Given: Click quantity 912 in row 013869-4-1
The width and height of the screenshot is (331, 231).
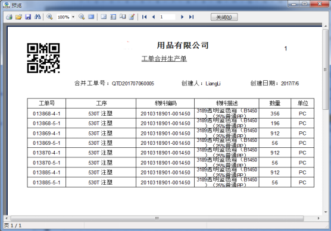Looking at the screenshot, I should [275, 133].
